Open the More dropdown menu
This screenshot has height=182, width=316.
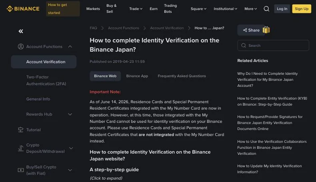(x=250, y=9)
